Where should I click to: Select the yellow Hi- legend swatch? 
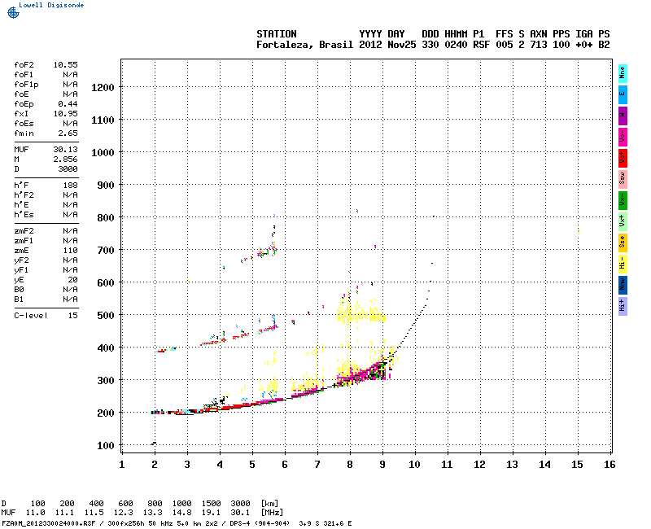tap(623, 264)
